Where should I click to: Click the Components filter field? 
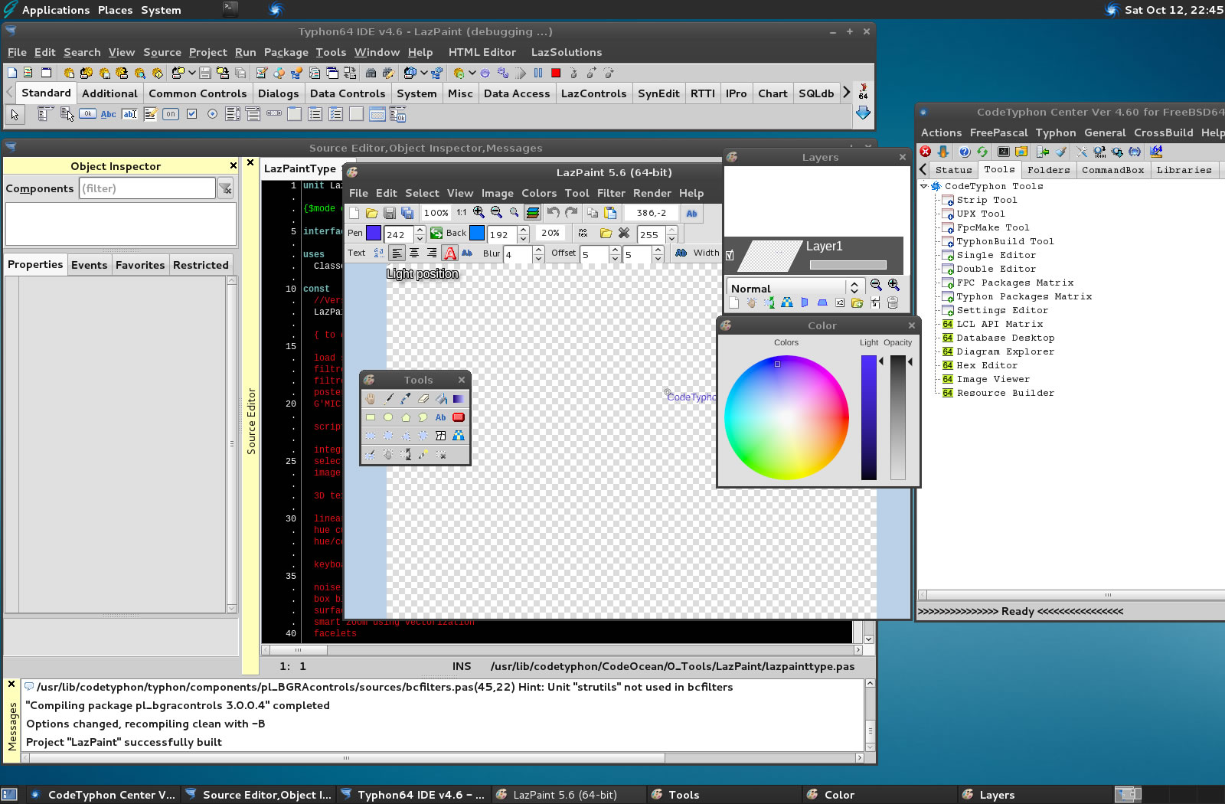coord(147,188)
